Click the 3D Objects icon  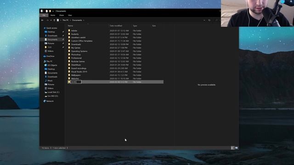point(46,65)
